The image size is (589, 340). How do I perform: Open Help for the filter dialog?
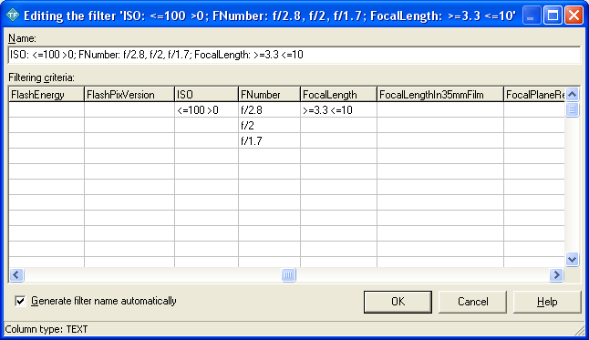(x=547, y=302)
